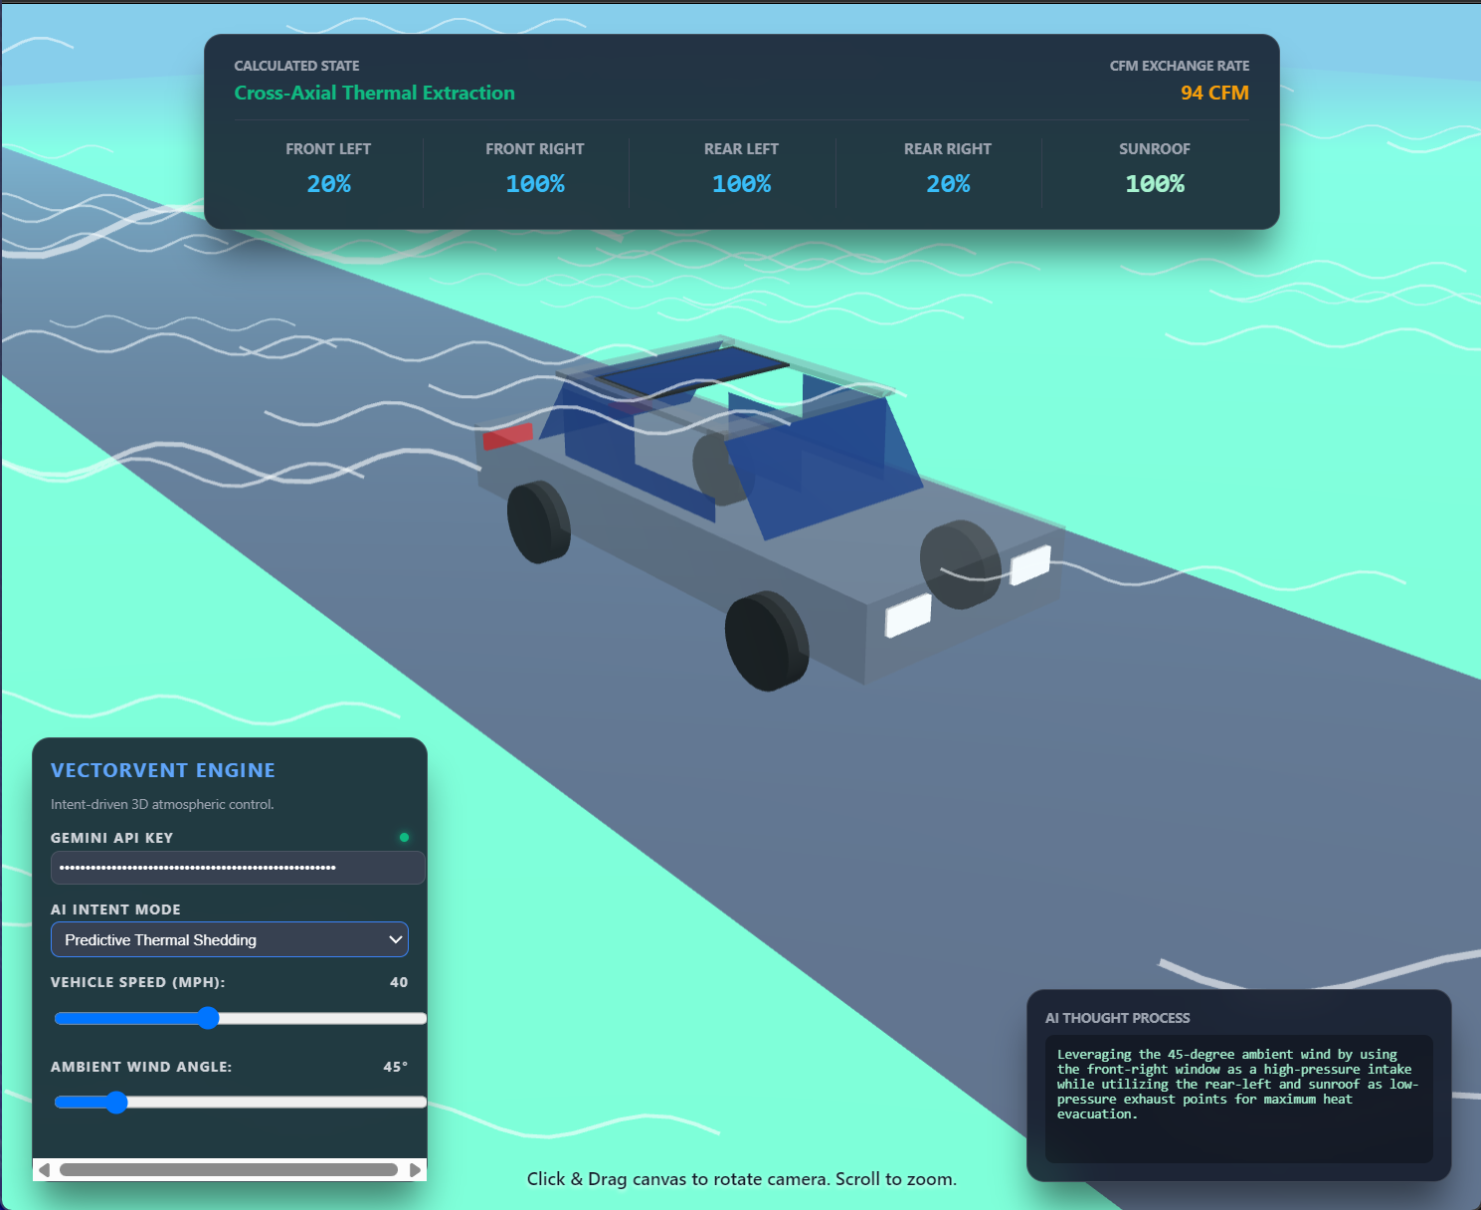
Task: Click the Front Right "100%" value
Action: 535,184
